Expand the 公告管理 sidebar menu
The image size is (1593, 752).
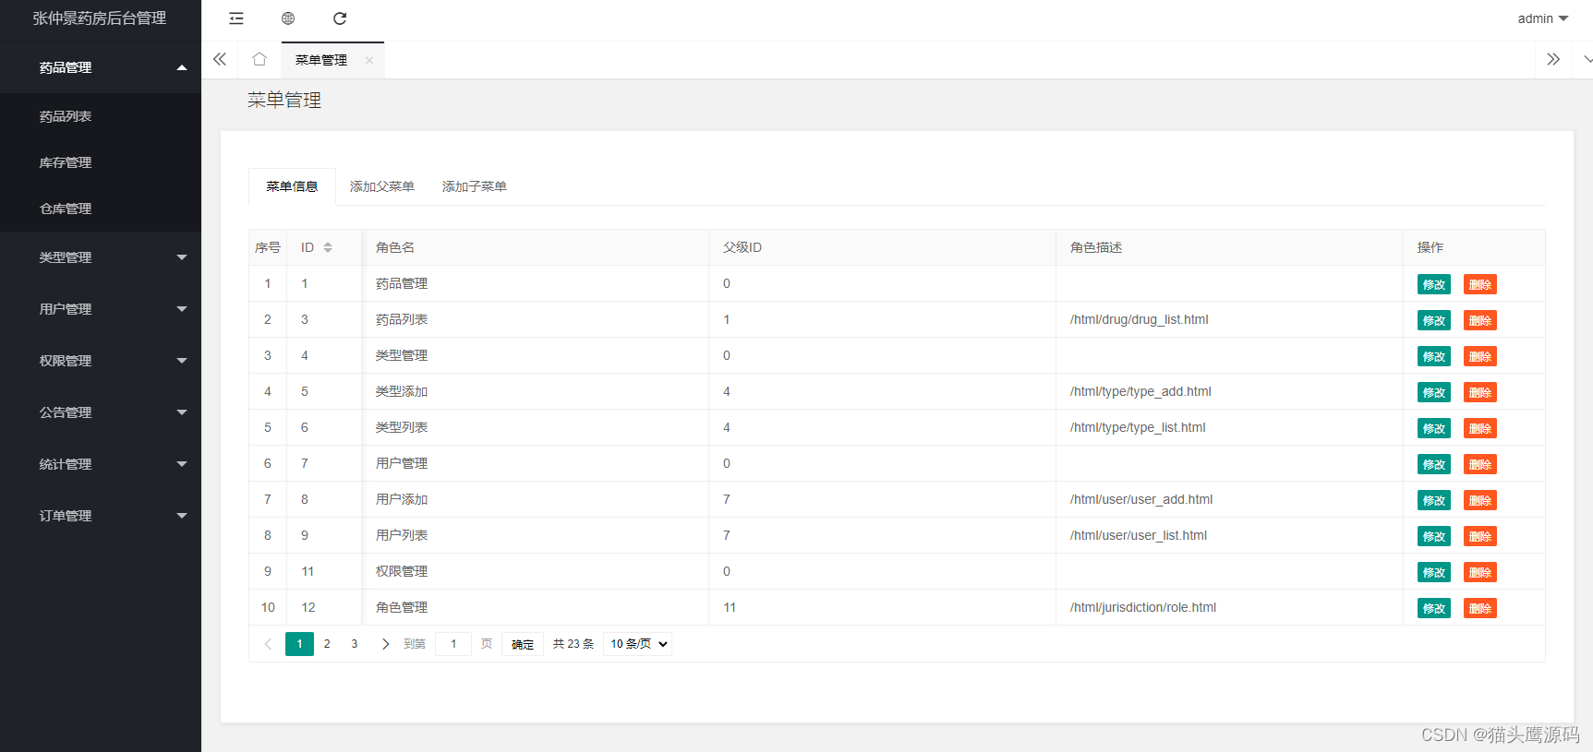coord(101,412)
